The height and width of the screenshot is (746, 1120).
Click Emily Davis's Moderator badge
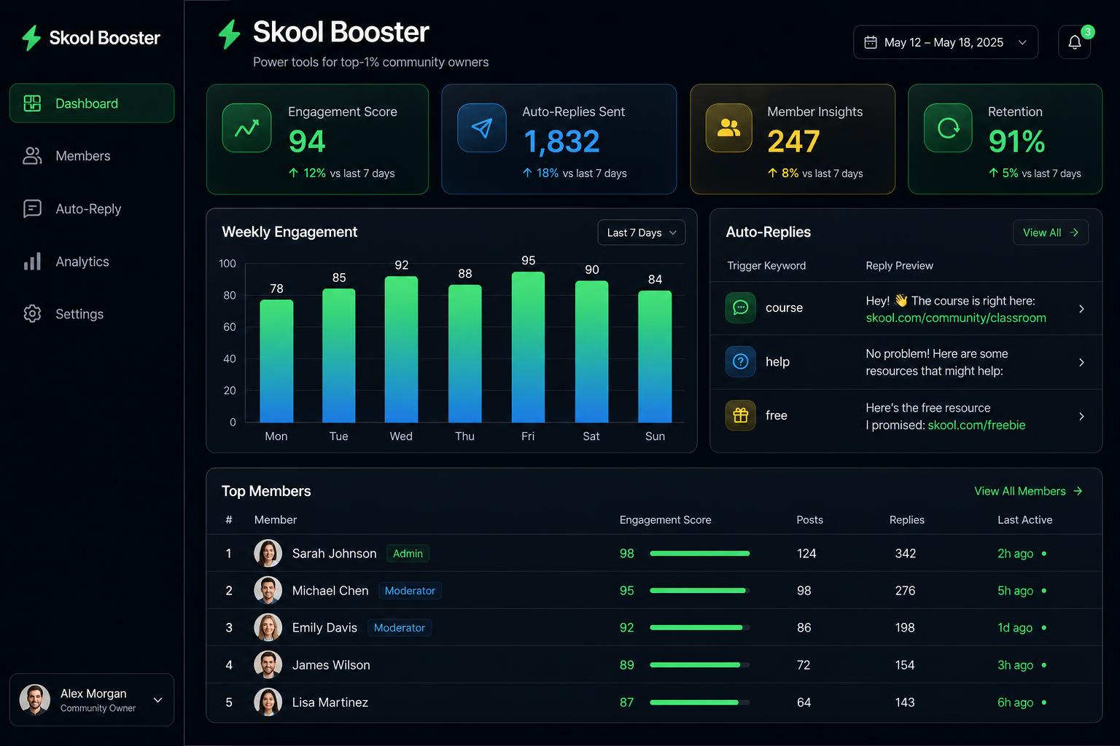(399, 628)
